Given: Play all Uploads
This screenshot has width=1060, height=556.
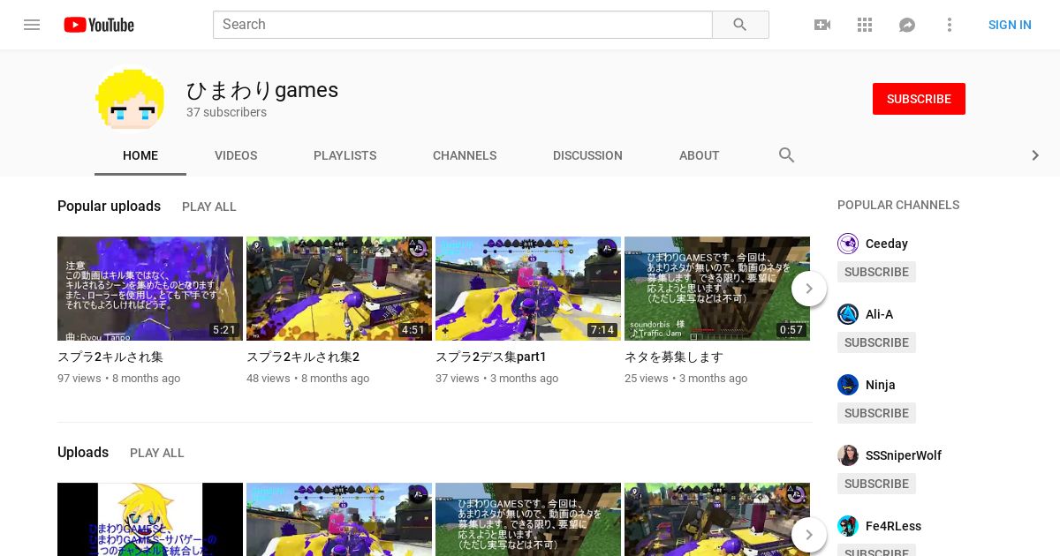Looking at the screenshot, I should tap(157, 453).
